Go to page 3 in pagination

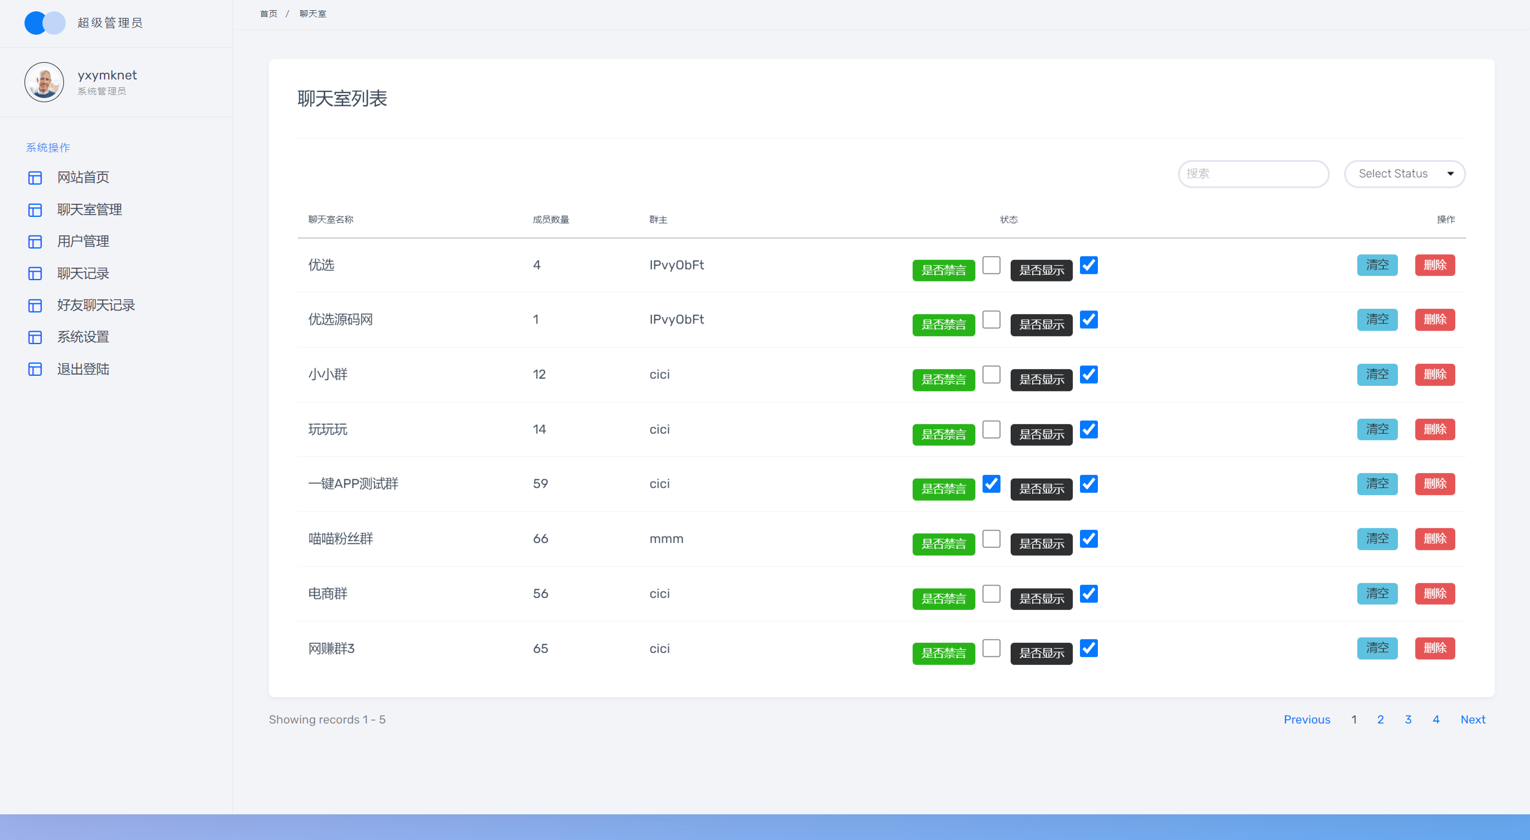pos(1408,719)
